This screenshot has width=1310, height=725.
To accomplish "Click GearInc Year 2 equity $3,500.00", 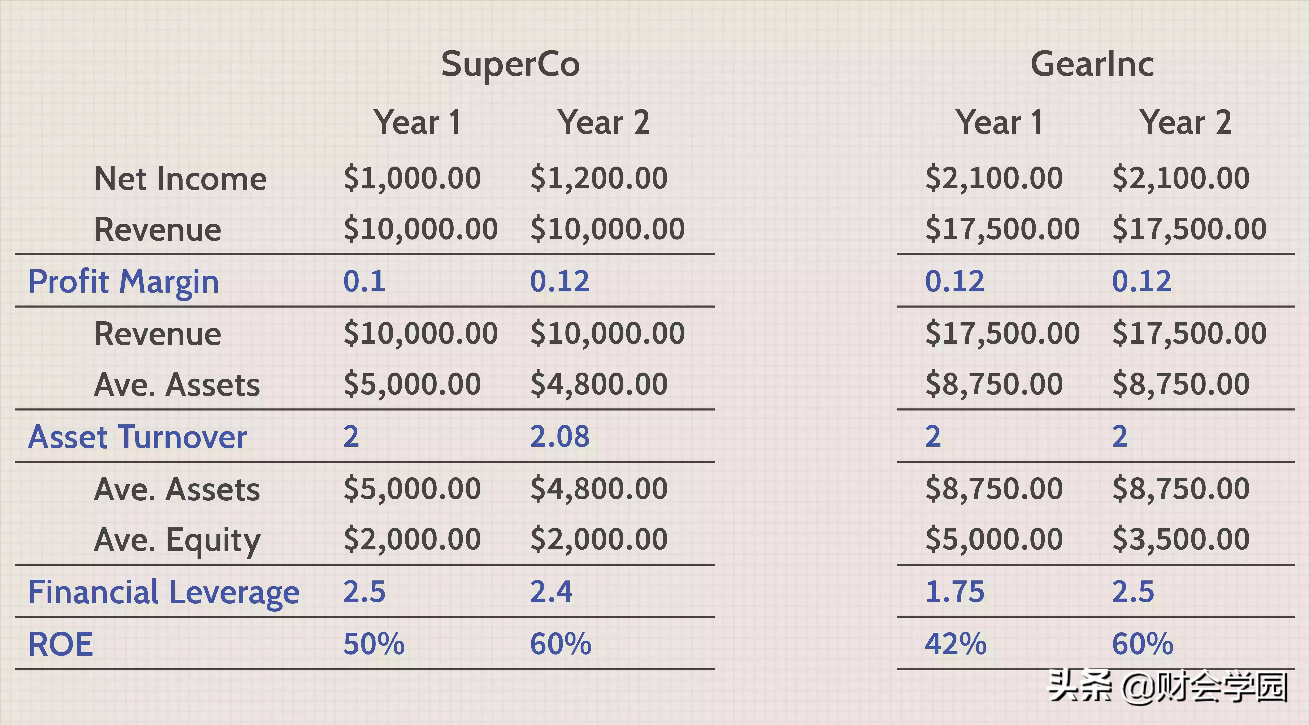I will tap(1181, 539).
